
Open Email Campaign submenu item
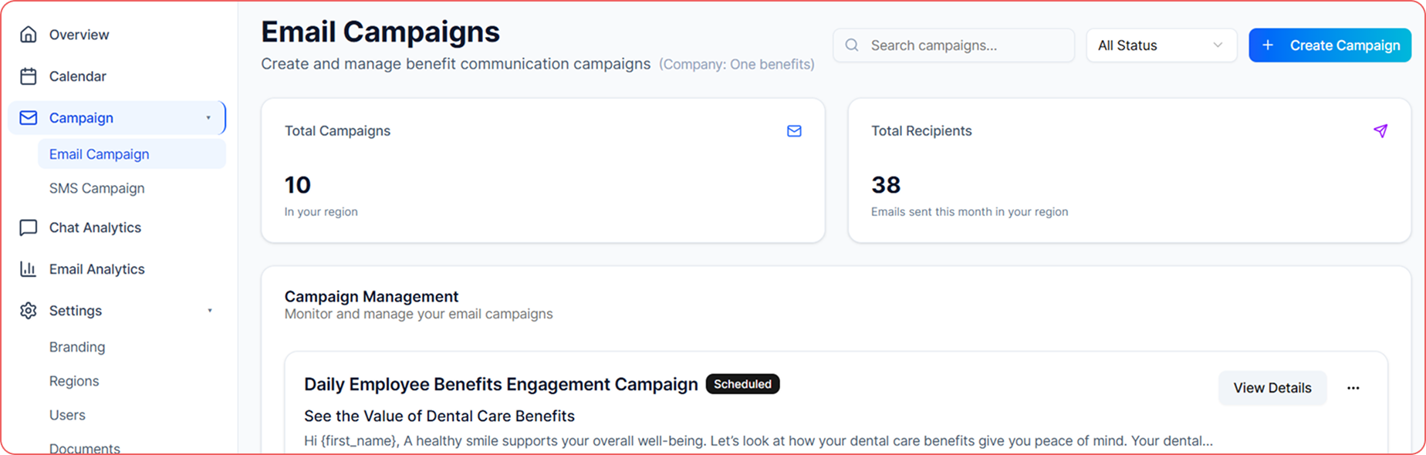point(100,154)
